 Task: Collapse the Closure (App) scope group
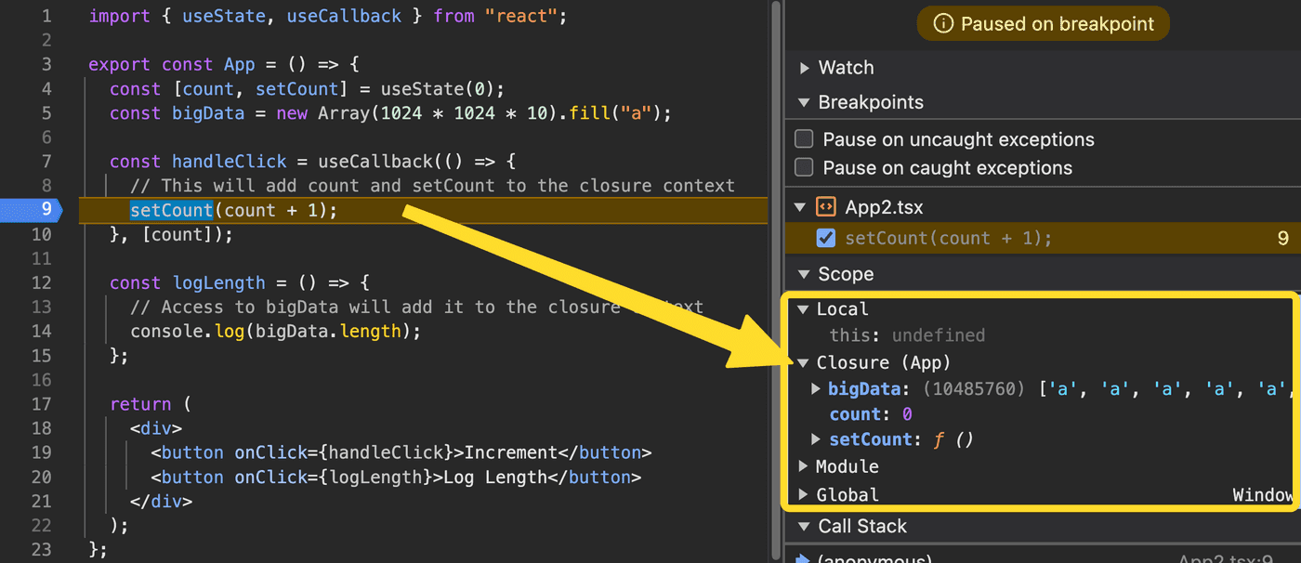[x=803, y=362]
